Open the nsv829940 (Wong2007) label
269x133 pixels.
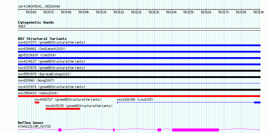point(36,80)
